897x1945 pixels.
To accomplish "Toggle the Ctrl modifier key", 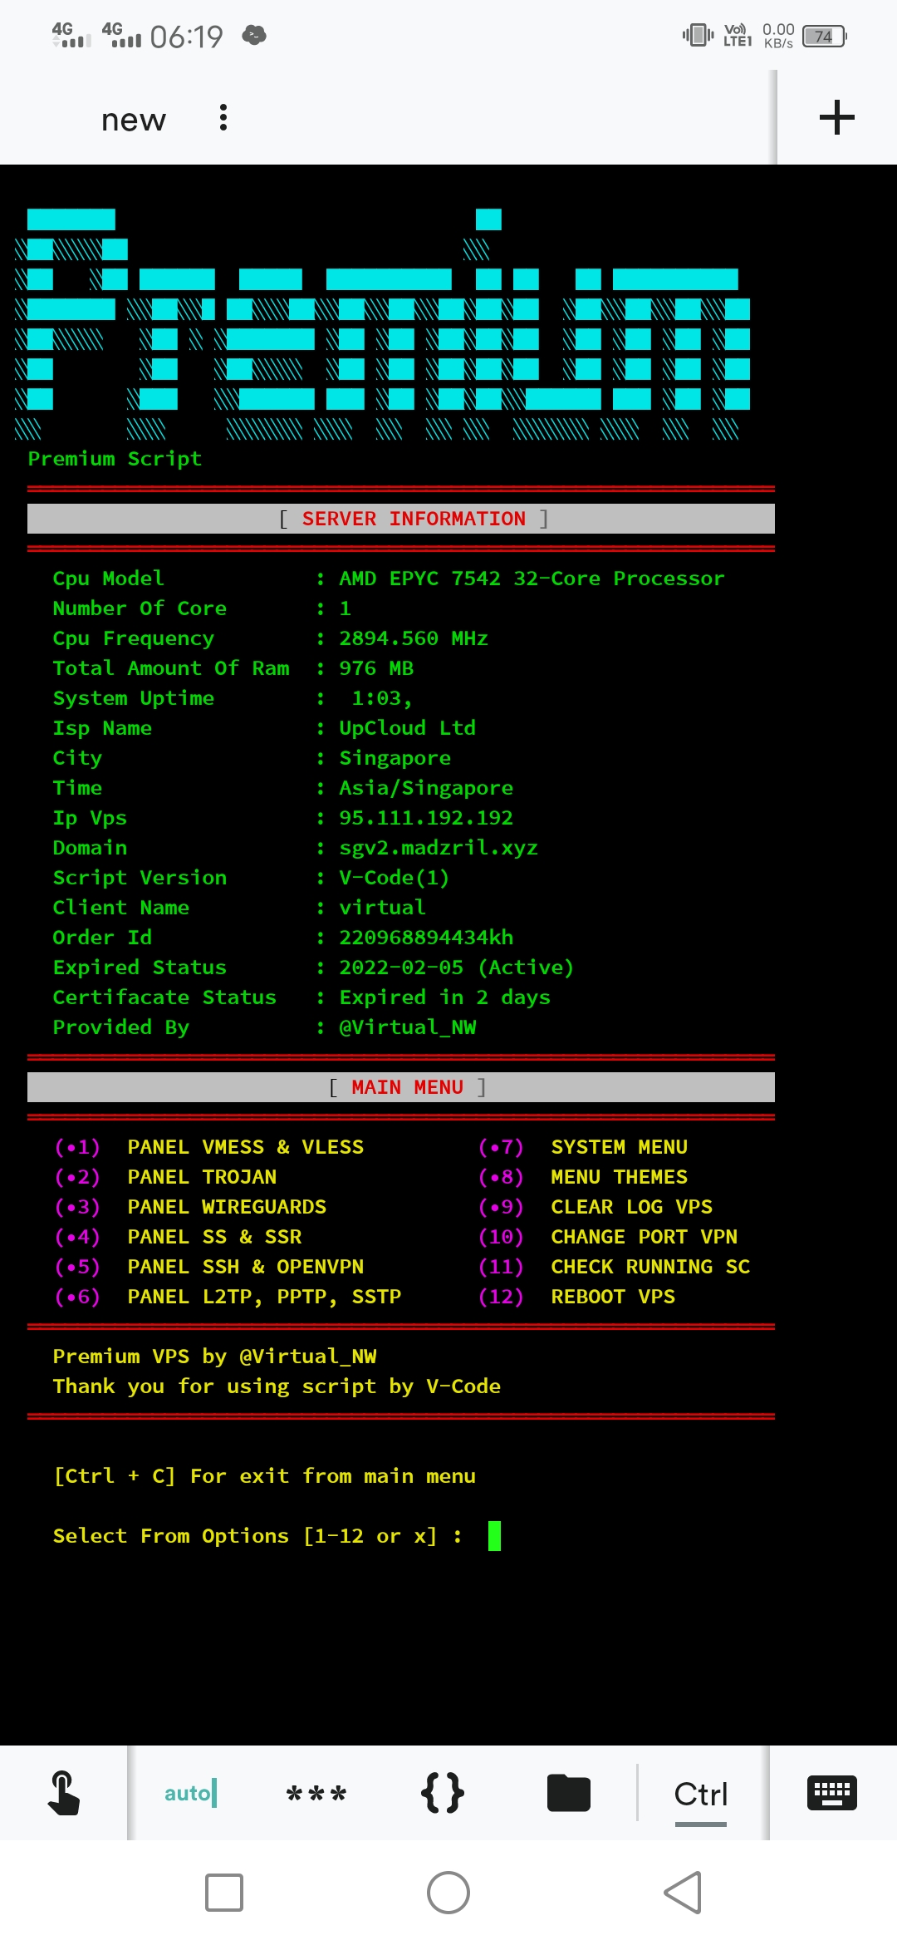I will coord(701,1794).
